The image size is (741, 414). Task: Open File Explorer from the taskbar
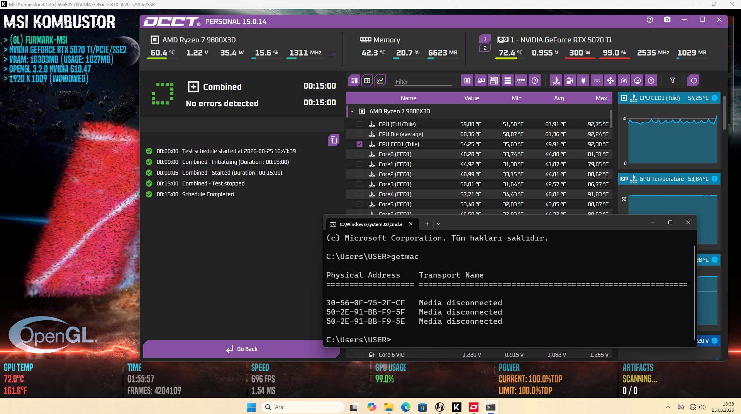(389, 407)
